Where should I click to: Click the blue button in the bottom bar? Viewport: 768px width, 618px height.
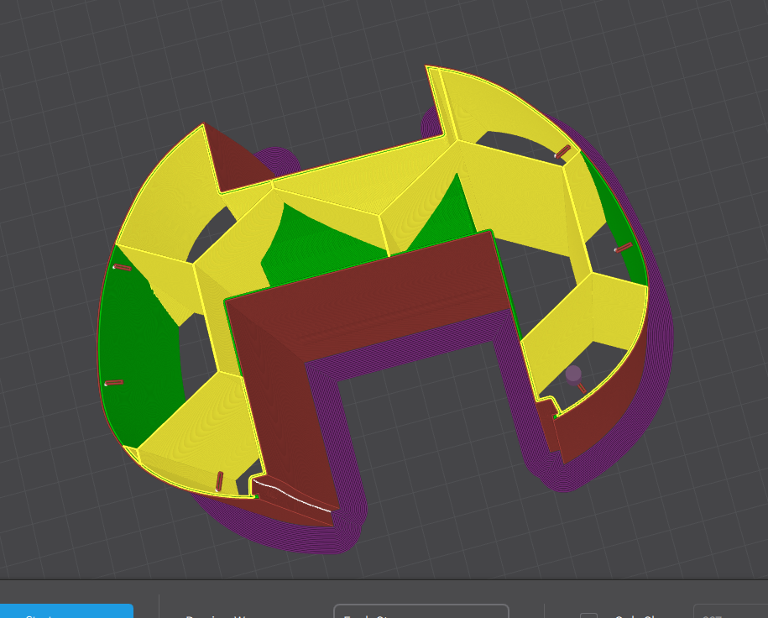66,611
